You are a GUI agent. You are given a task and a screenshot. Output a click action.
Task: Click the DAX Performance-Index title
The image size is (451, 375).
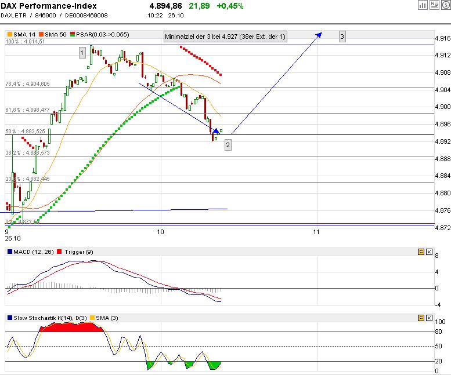click(x=49, y=6)
